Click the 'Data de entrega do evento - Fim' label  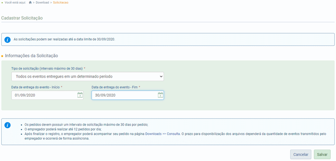115,87
